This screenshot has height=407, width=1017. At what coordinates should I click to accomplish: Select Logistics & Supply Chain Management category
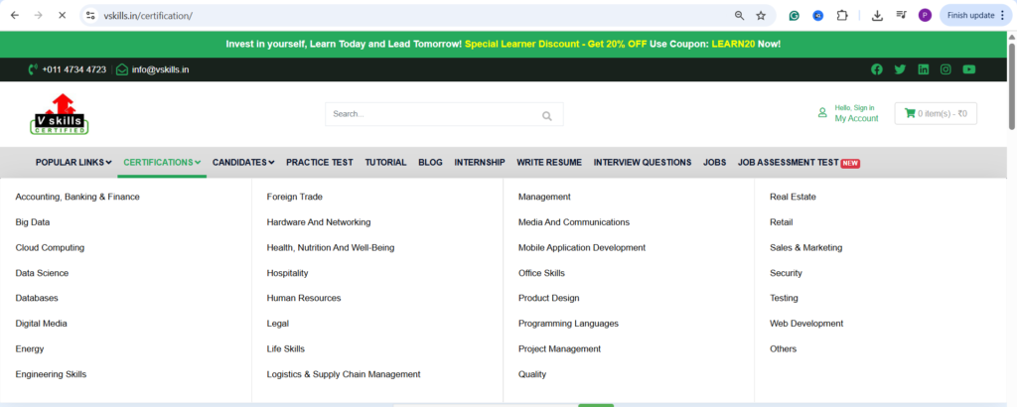(x=343, y=374)
